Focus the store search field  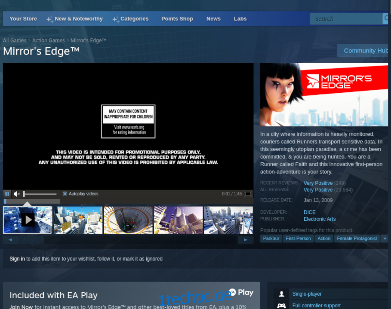point(346,19)
